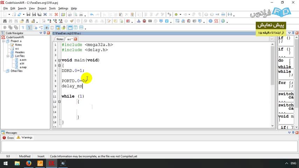Open the Settings menu
Image resolution: width=299 pixels, height=168 pixels.
63,8
